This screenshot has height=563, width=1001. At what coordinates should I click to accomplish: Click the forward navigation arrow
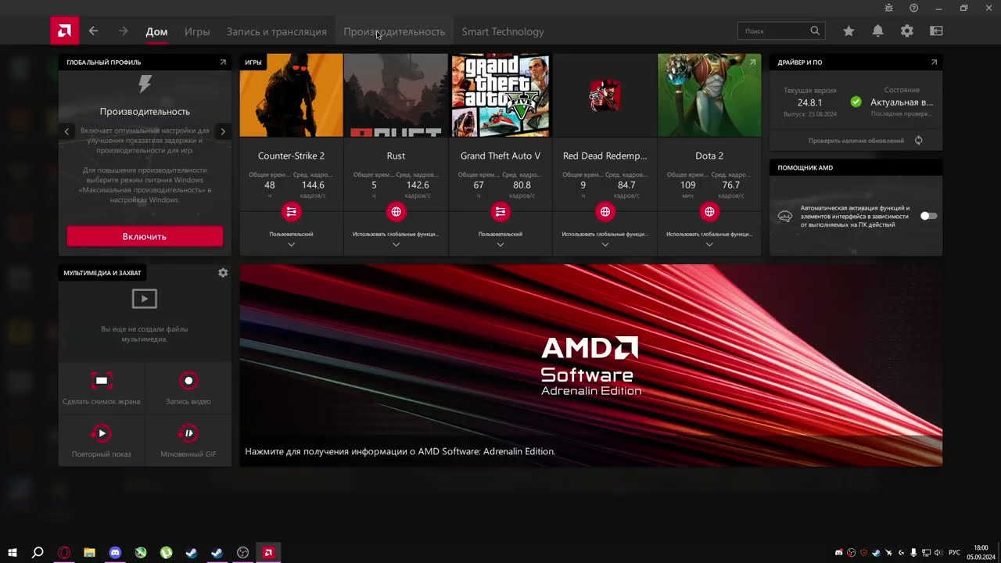123,31
